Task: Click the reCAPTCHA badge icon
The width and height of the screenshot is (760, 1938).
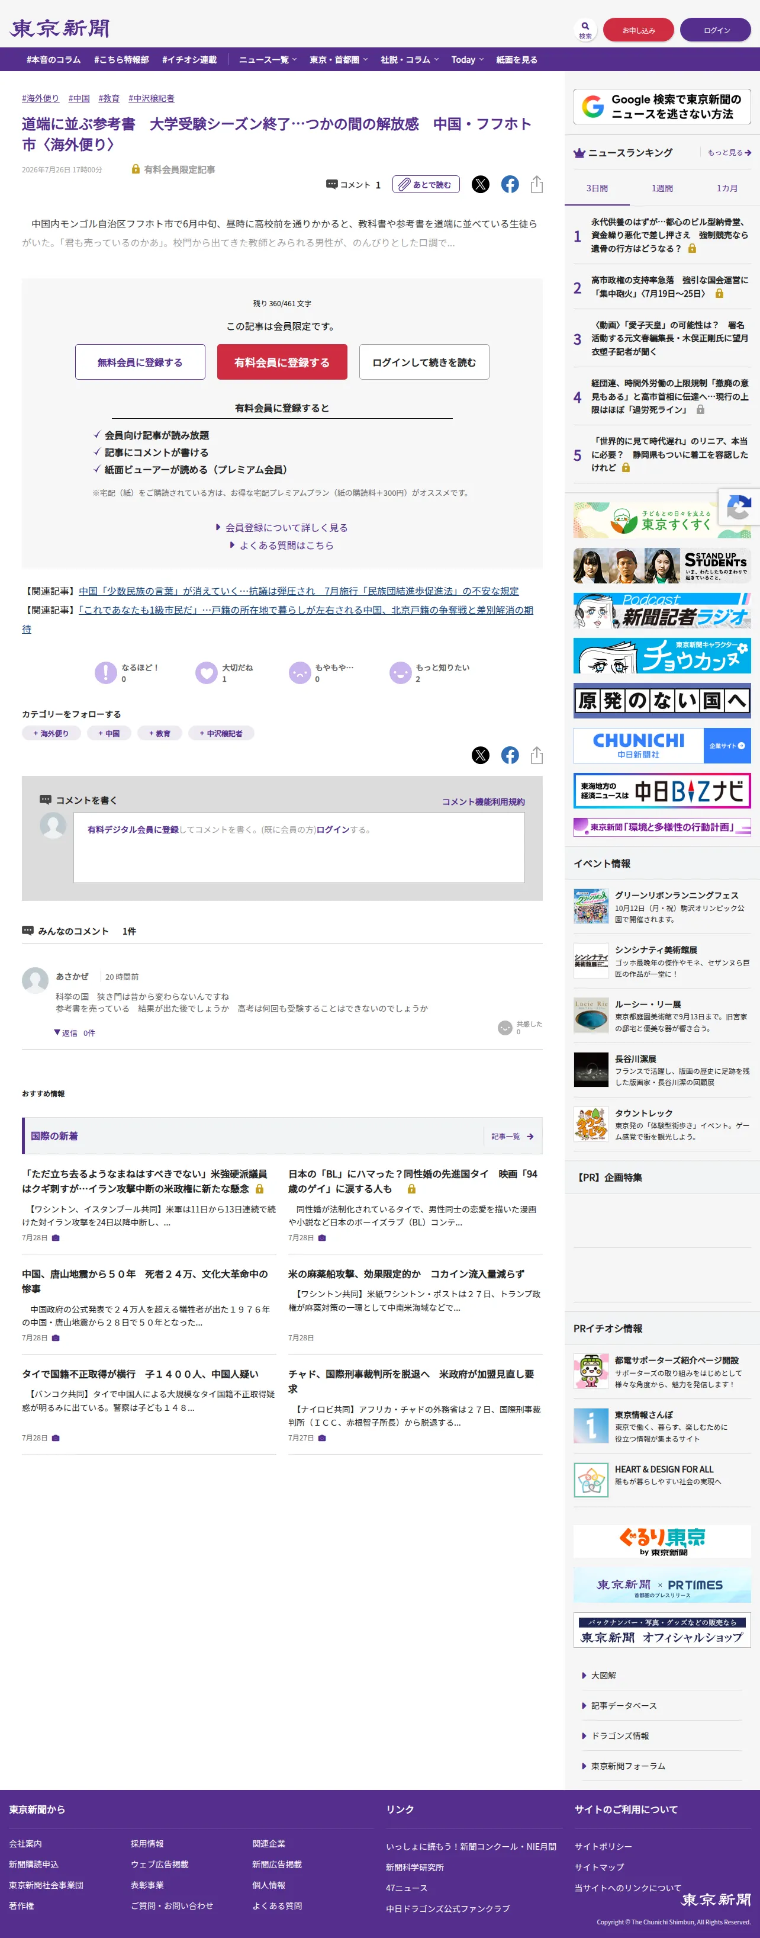Action: tap(739, 508)
